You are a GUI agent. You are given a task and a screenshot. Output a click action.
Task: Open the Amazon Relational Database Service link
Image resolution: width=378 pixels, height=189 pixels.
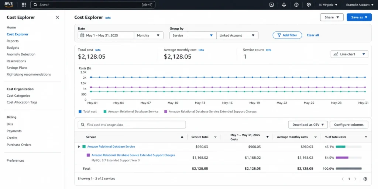tap(111, 147)
